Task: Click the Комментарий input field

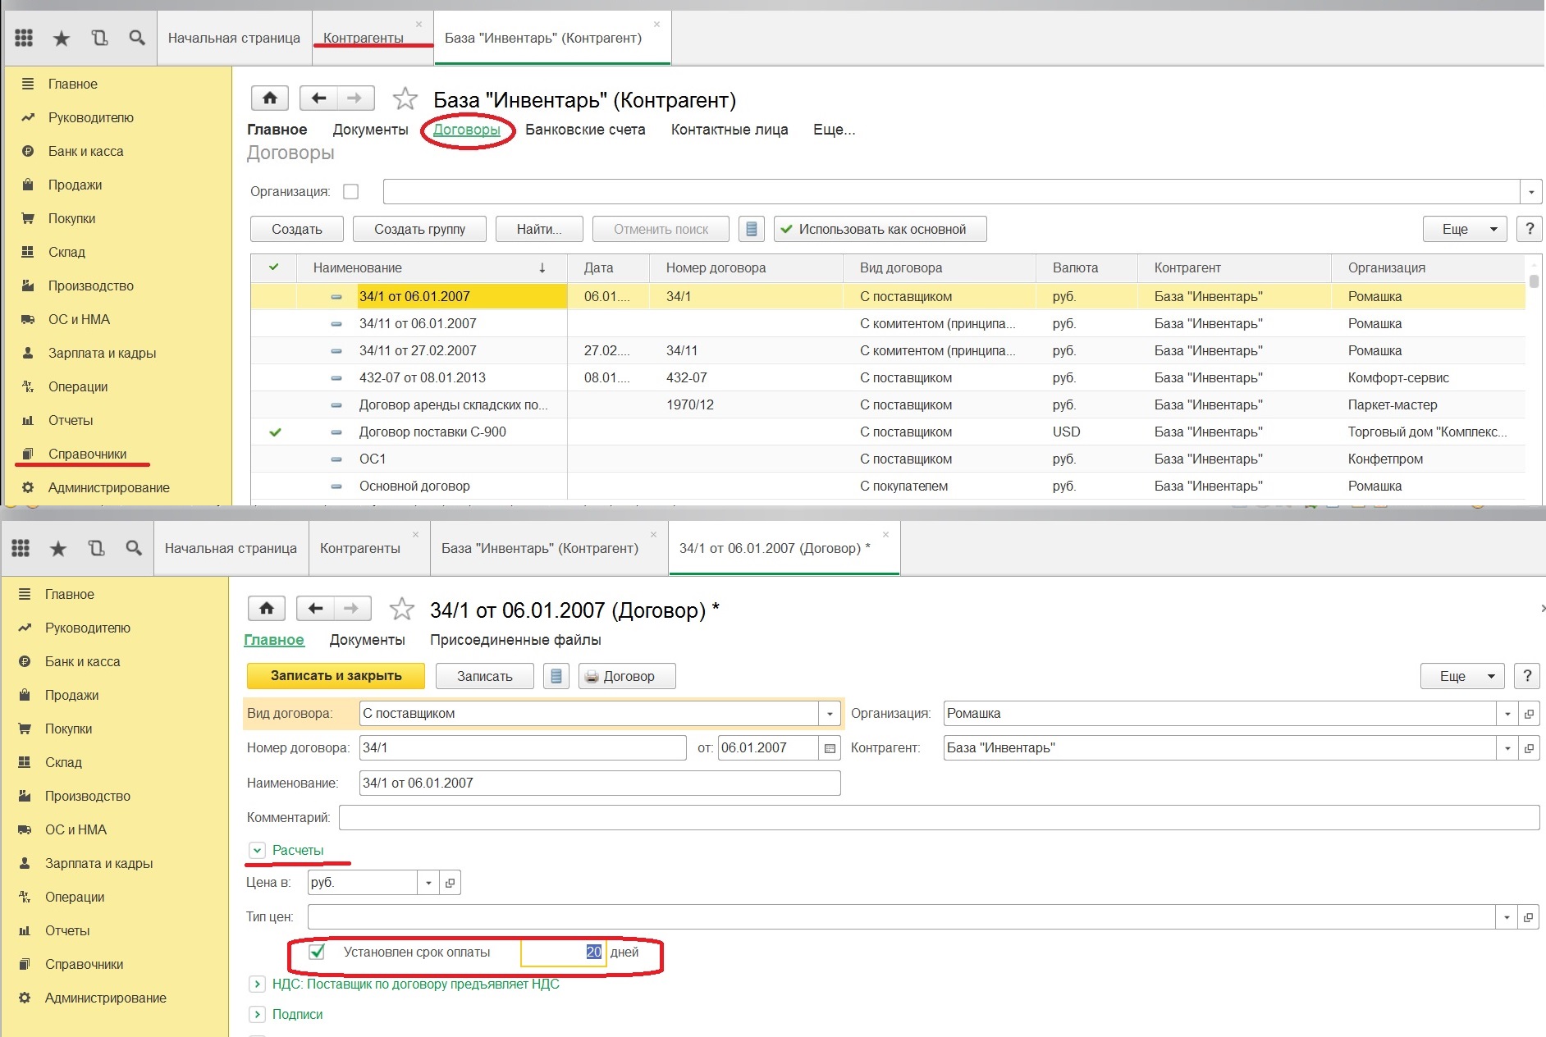Action: [x=939, y=817]
